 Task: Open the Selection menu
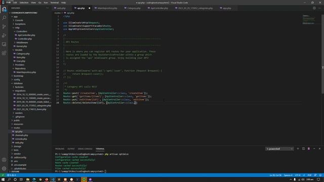(24, 3)
